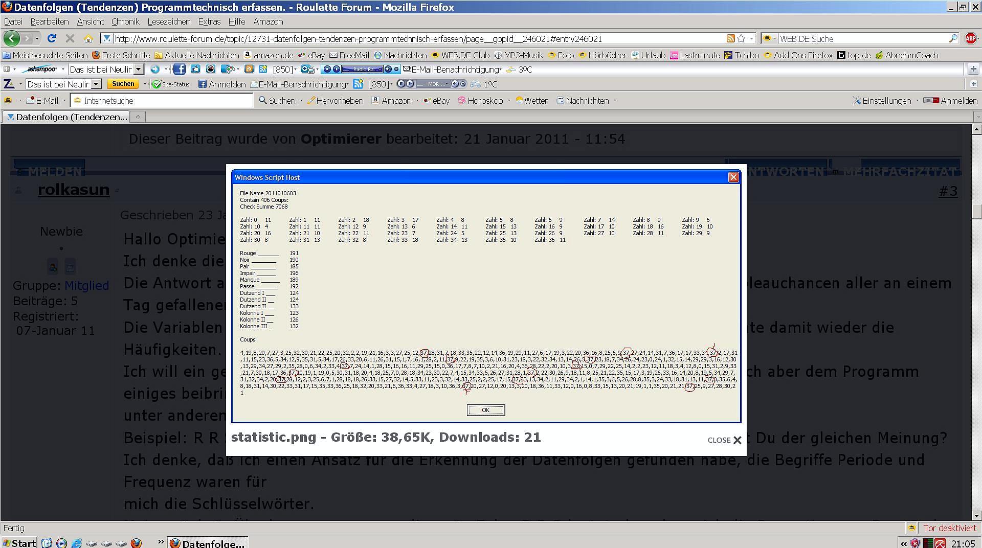Open the home page via house icon
982x548 pixels.
click(x=88, y=39)
